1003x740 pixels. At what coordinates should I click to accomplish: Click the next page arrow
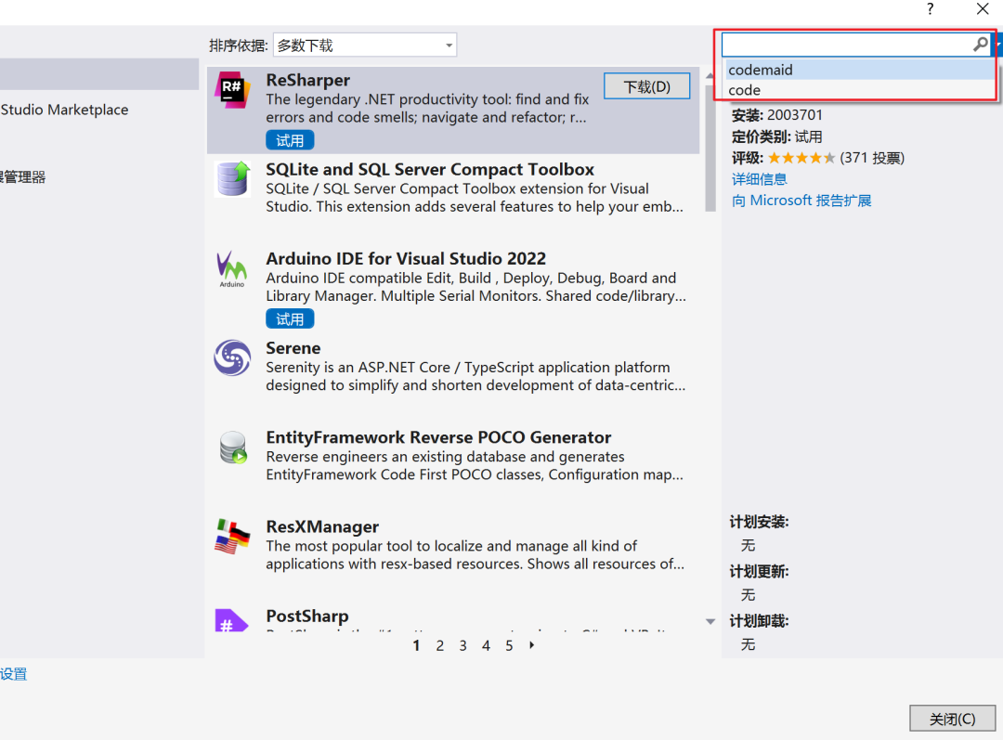point(531,645)
